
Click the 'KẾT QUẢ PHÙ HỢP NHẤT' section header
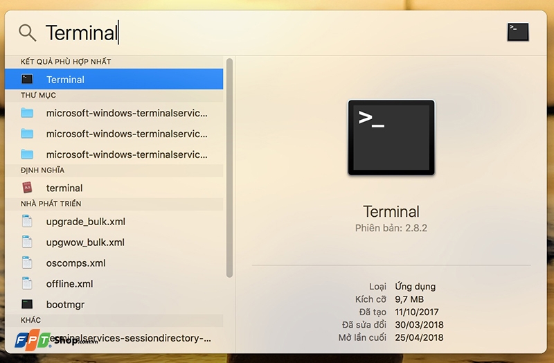click(66, 62)
